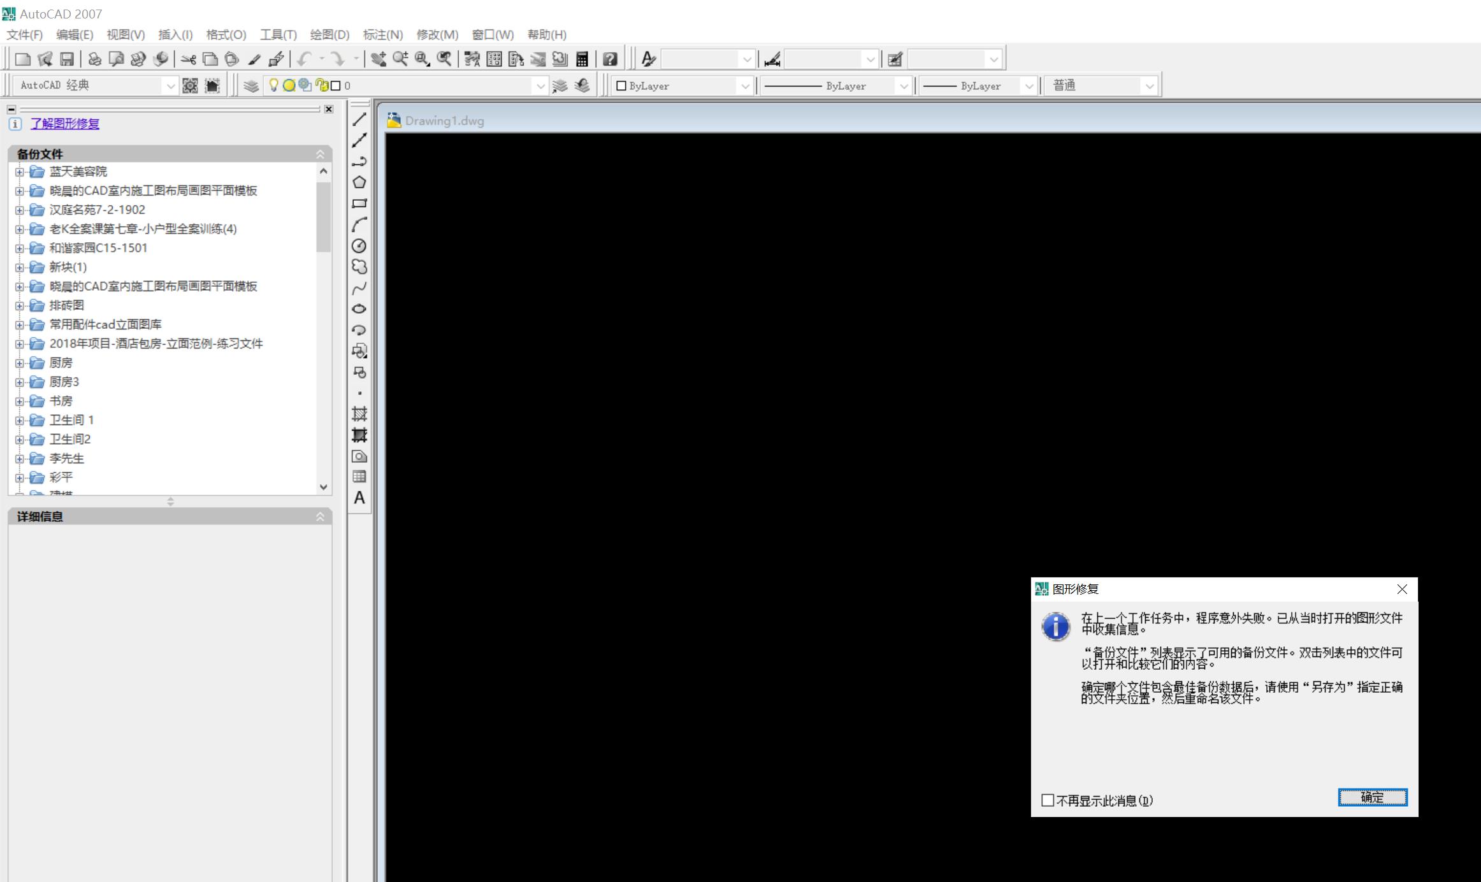Open the 插入(I) menu
This screenshot has width=1481, height=882.
pyautogui.click(x=175, y=34)
